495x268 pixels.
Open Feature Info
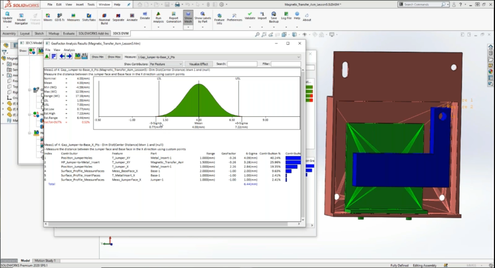click(x=219, y=19)
